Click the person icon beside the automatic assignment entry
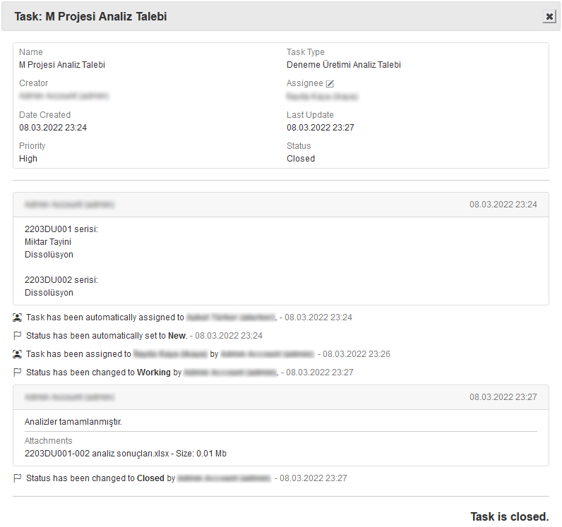562x527 pixels. (18, 317)
